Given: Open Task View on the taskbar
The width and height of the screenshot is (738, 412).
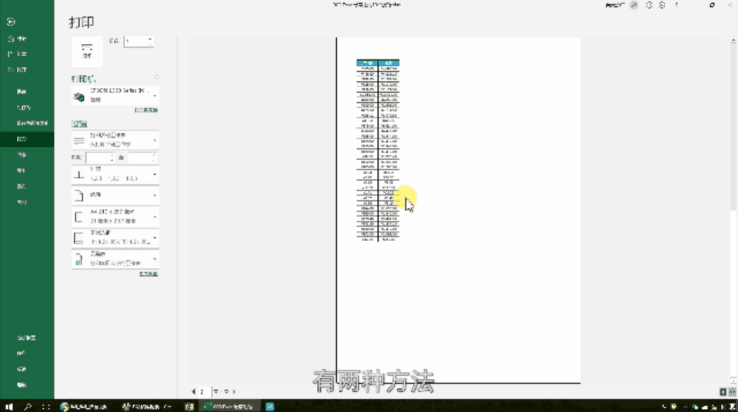Looking at the screenshot, I should point(45,407).
